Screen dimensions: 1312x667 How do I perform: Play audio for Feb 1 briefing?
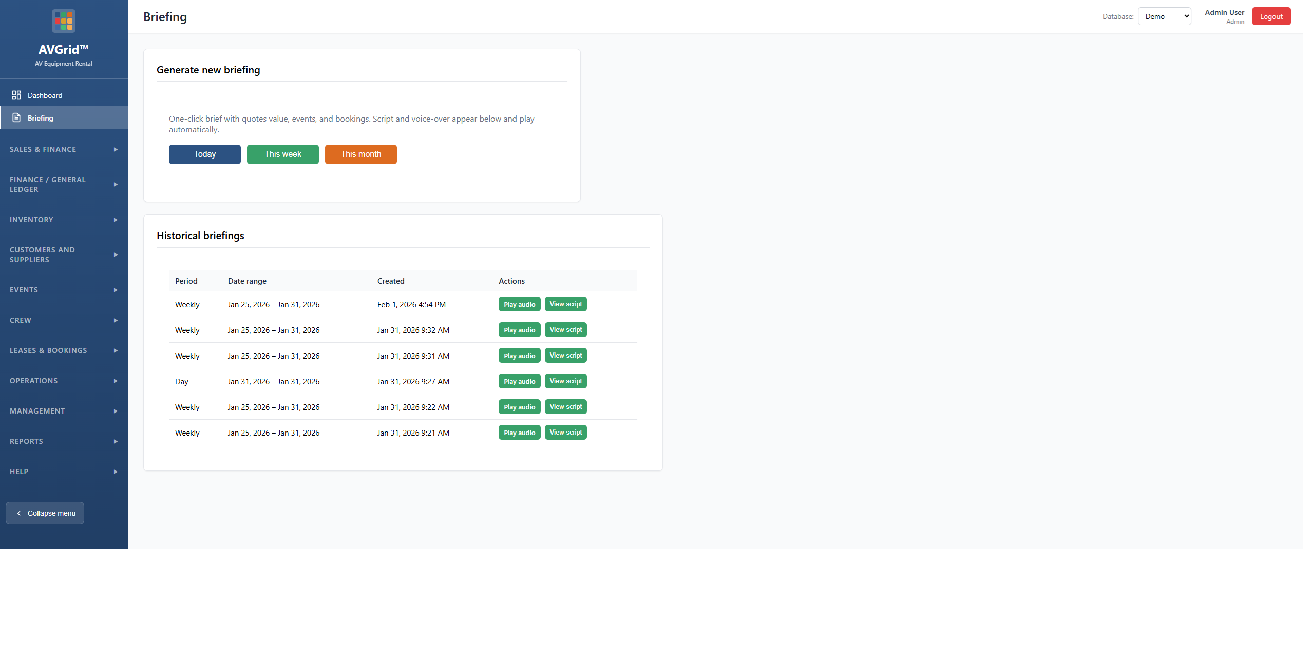(519, 304)
